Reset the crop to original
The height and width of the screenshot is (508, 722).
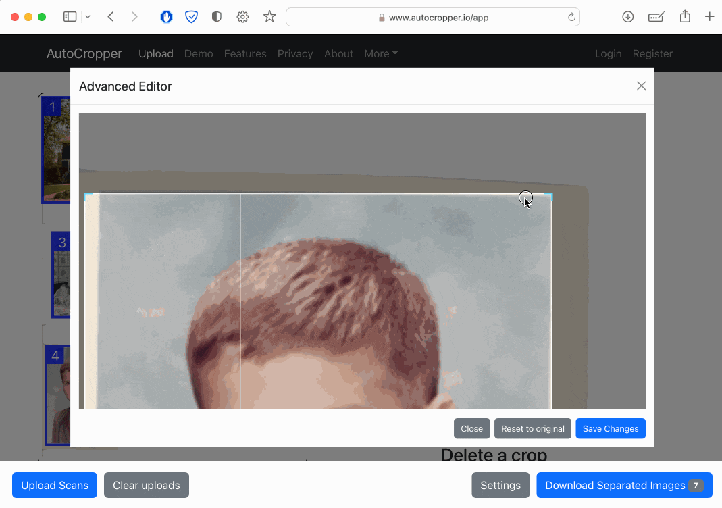[x=532, y=428]
